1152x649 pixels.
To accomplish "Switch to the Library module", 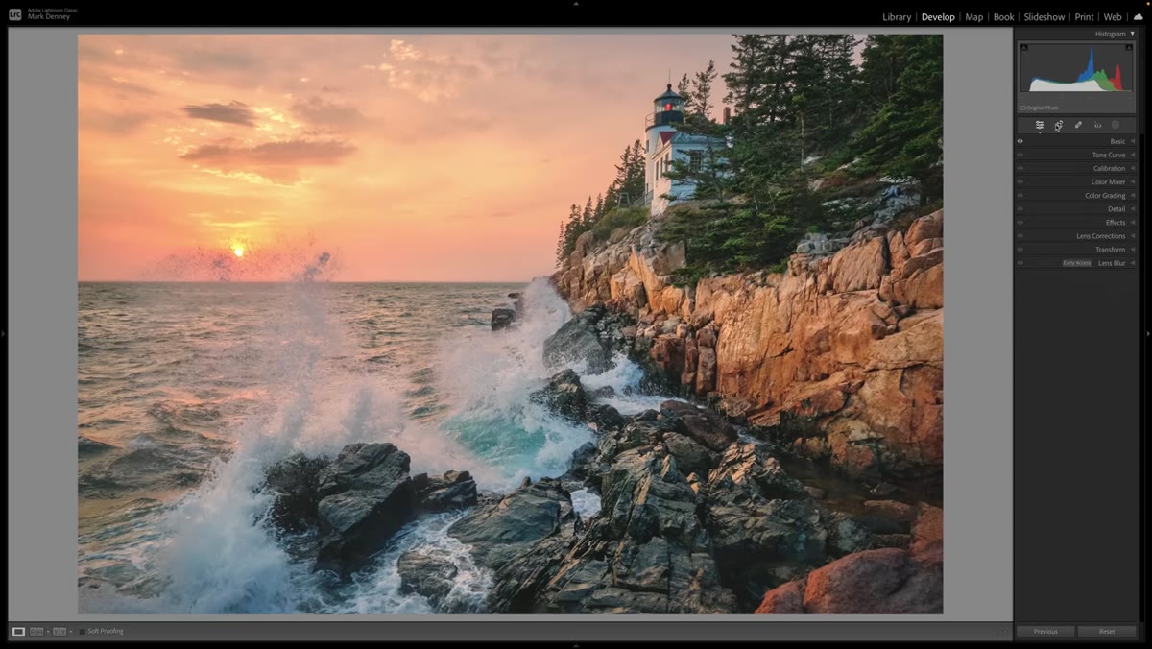I will (x=897, y=17).
